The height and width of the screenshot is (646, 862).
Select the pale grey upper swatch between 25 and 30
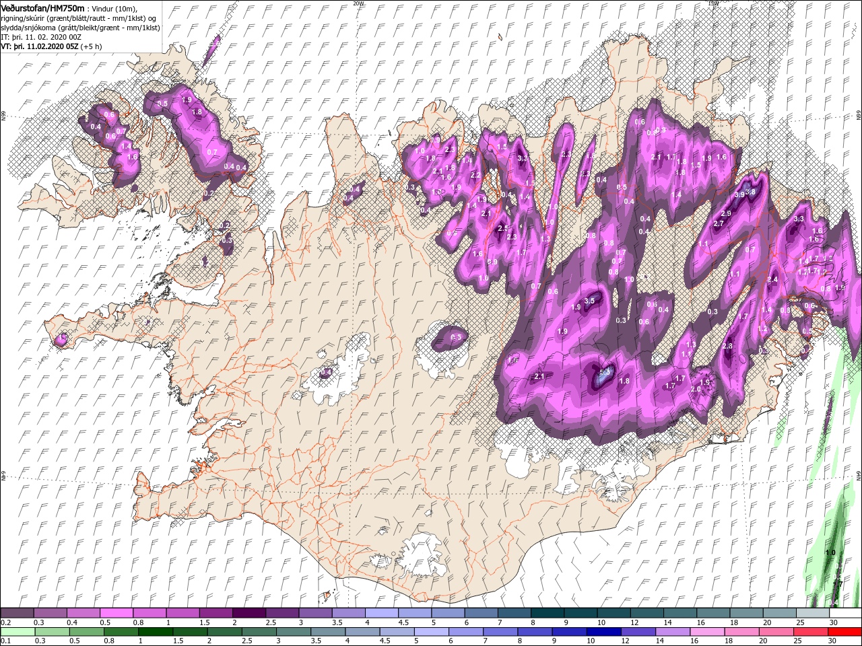pyautogui.click(x=812, y=613)
